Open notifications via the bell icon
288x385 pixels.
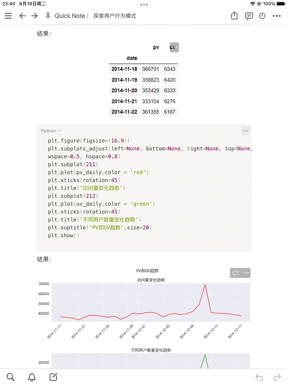point(32,377)
